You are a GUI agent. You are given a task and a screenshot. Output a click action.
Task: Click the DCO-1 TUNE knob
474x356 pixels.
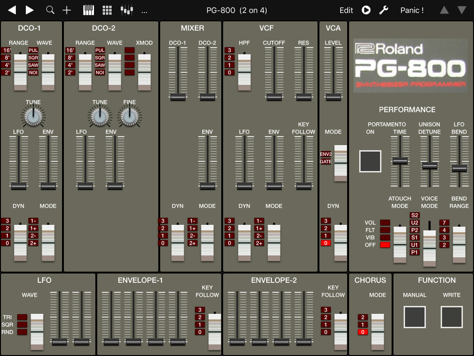33,116
